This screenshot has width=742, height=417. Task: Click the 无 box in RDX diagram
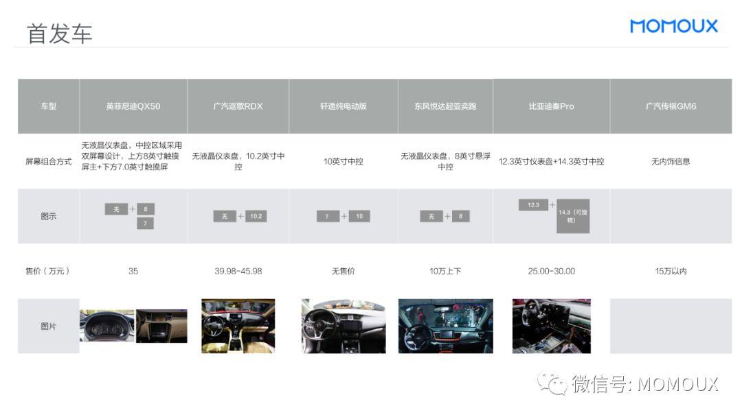point(225,216)
